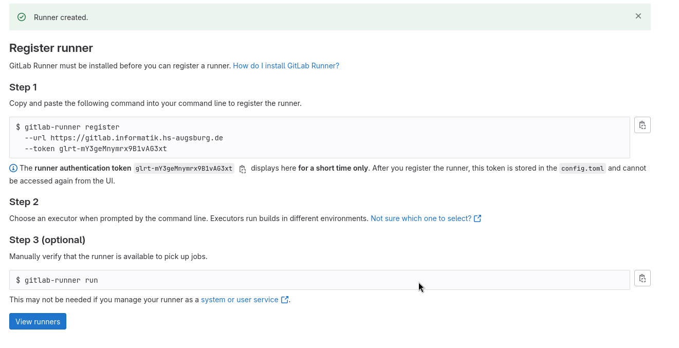Viewport: 679px width, 348px height.
Task: Click the "Step 2" heading
Action: click(x=24, y=202)
